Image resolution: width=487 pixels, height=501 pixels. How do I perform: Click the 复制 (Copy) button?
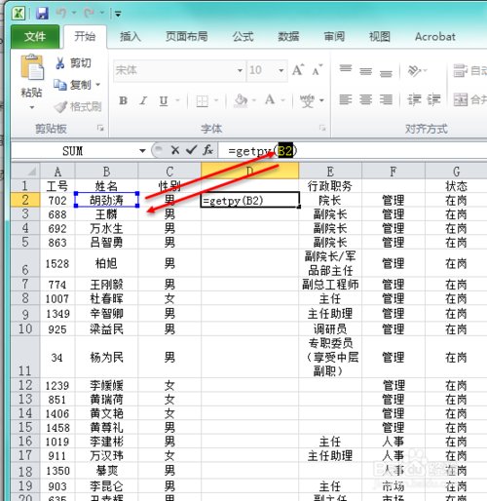tap(73, 85)
